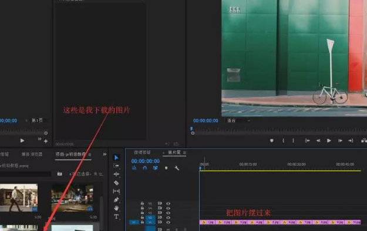Select the timeline sequence tab
The image size is (367, 231).
(174, 152)
